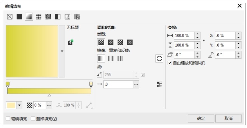The height and width of the screenshot is (128, 247).
Task: Open the node color dropdown
Action: tap(19, 105)
